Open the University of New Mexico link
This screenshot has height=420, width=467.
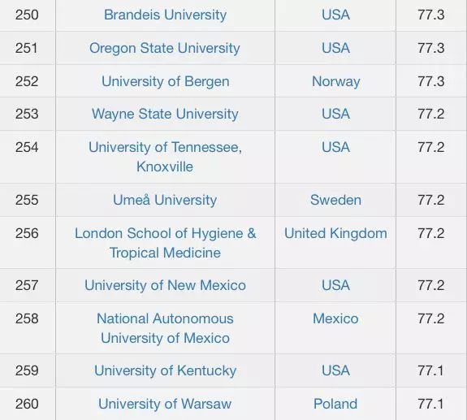click(x=165, y=285)
